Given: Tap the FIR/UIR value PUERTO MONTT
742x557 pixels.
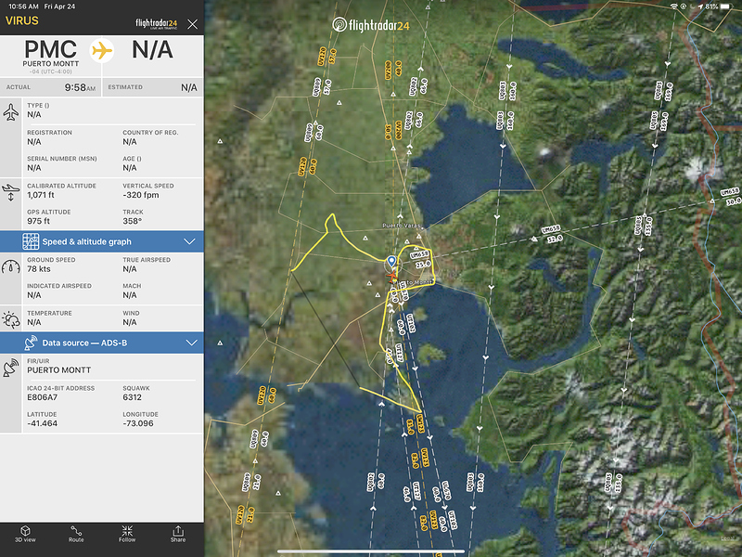Looking at the screenshot, I should 59,369.
